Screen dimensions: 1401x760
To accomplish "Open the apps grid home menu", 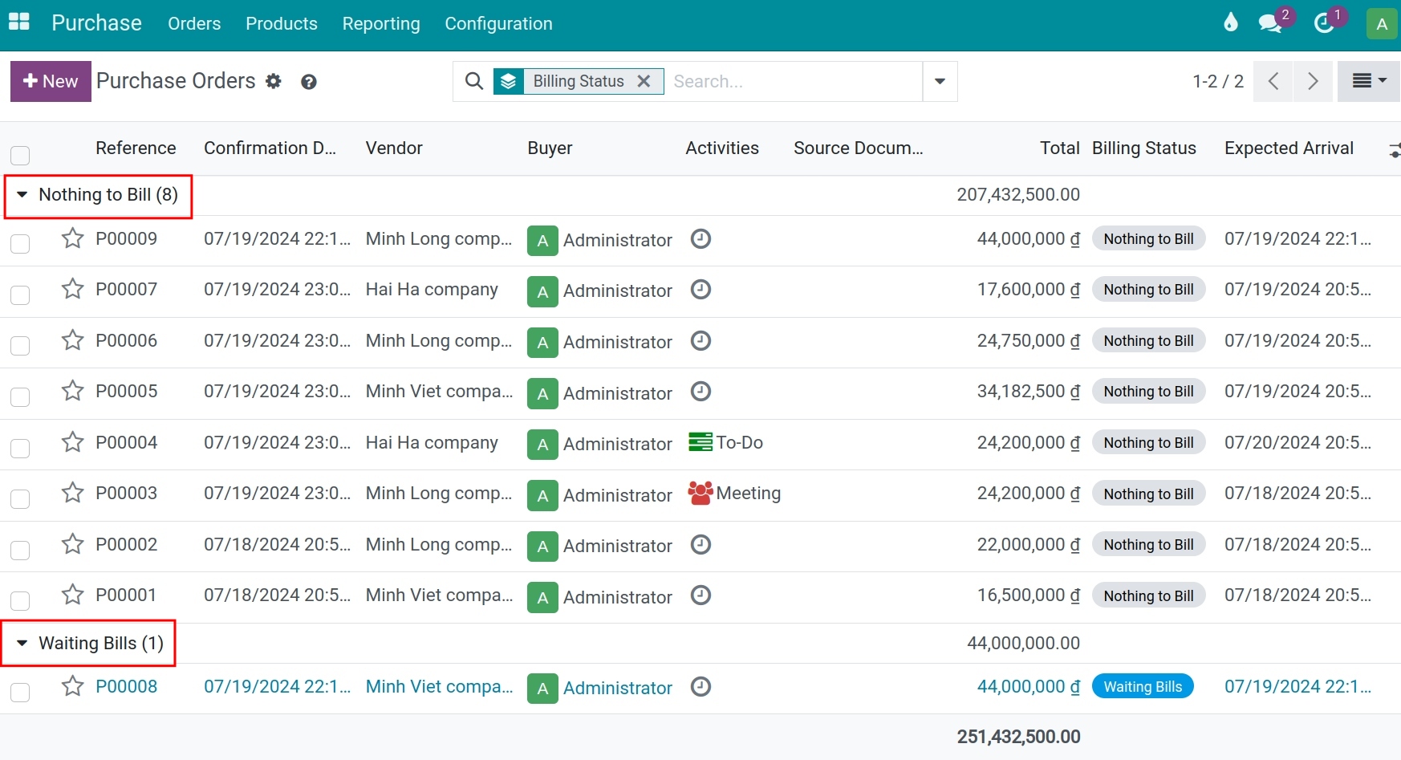I will point(19,22).
